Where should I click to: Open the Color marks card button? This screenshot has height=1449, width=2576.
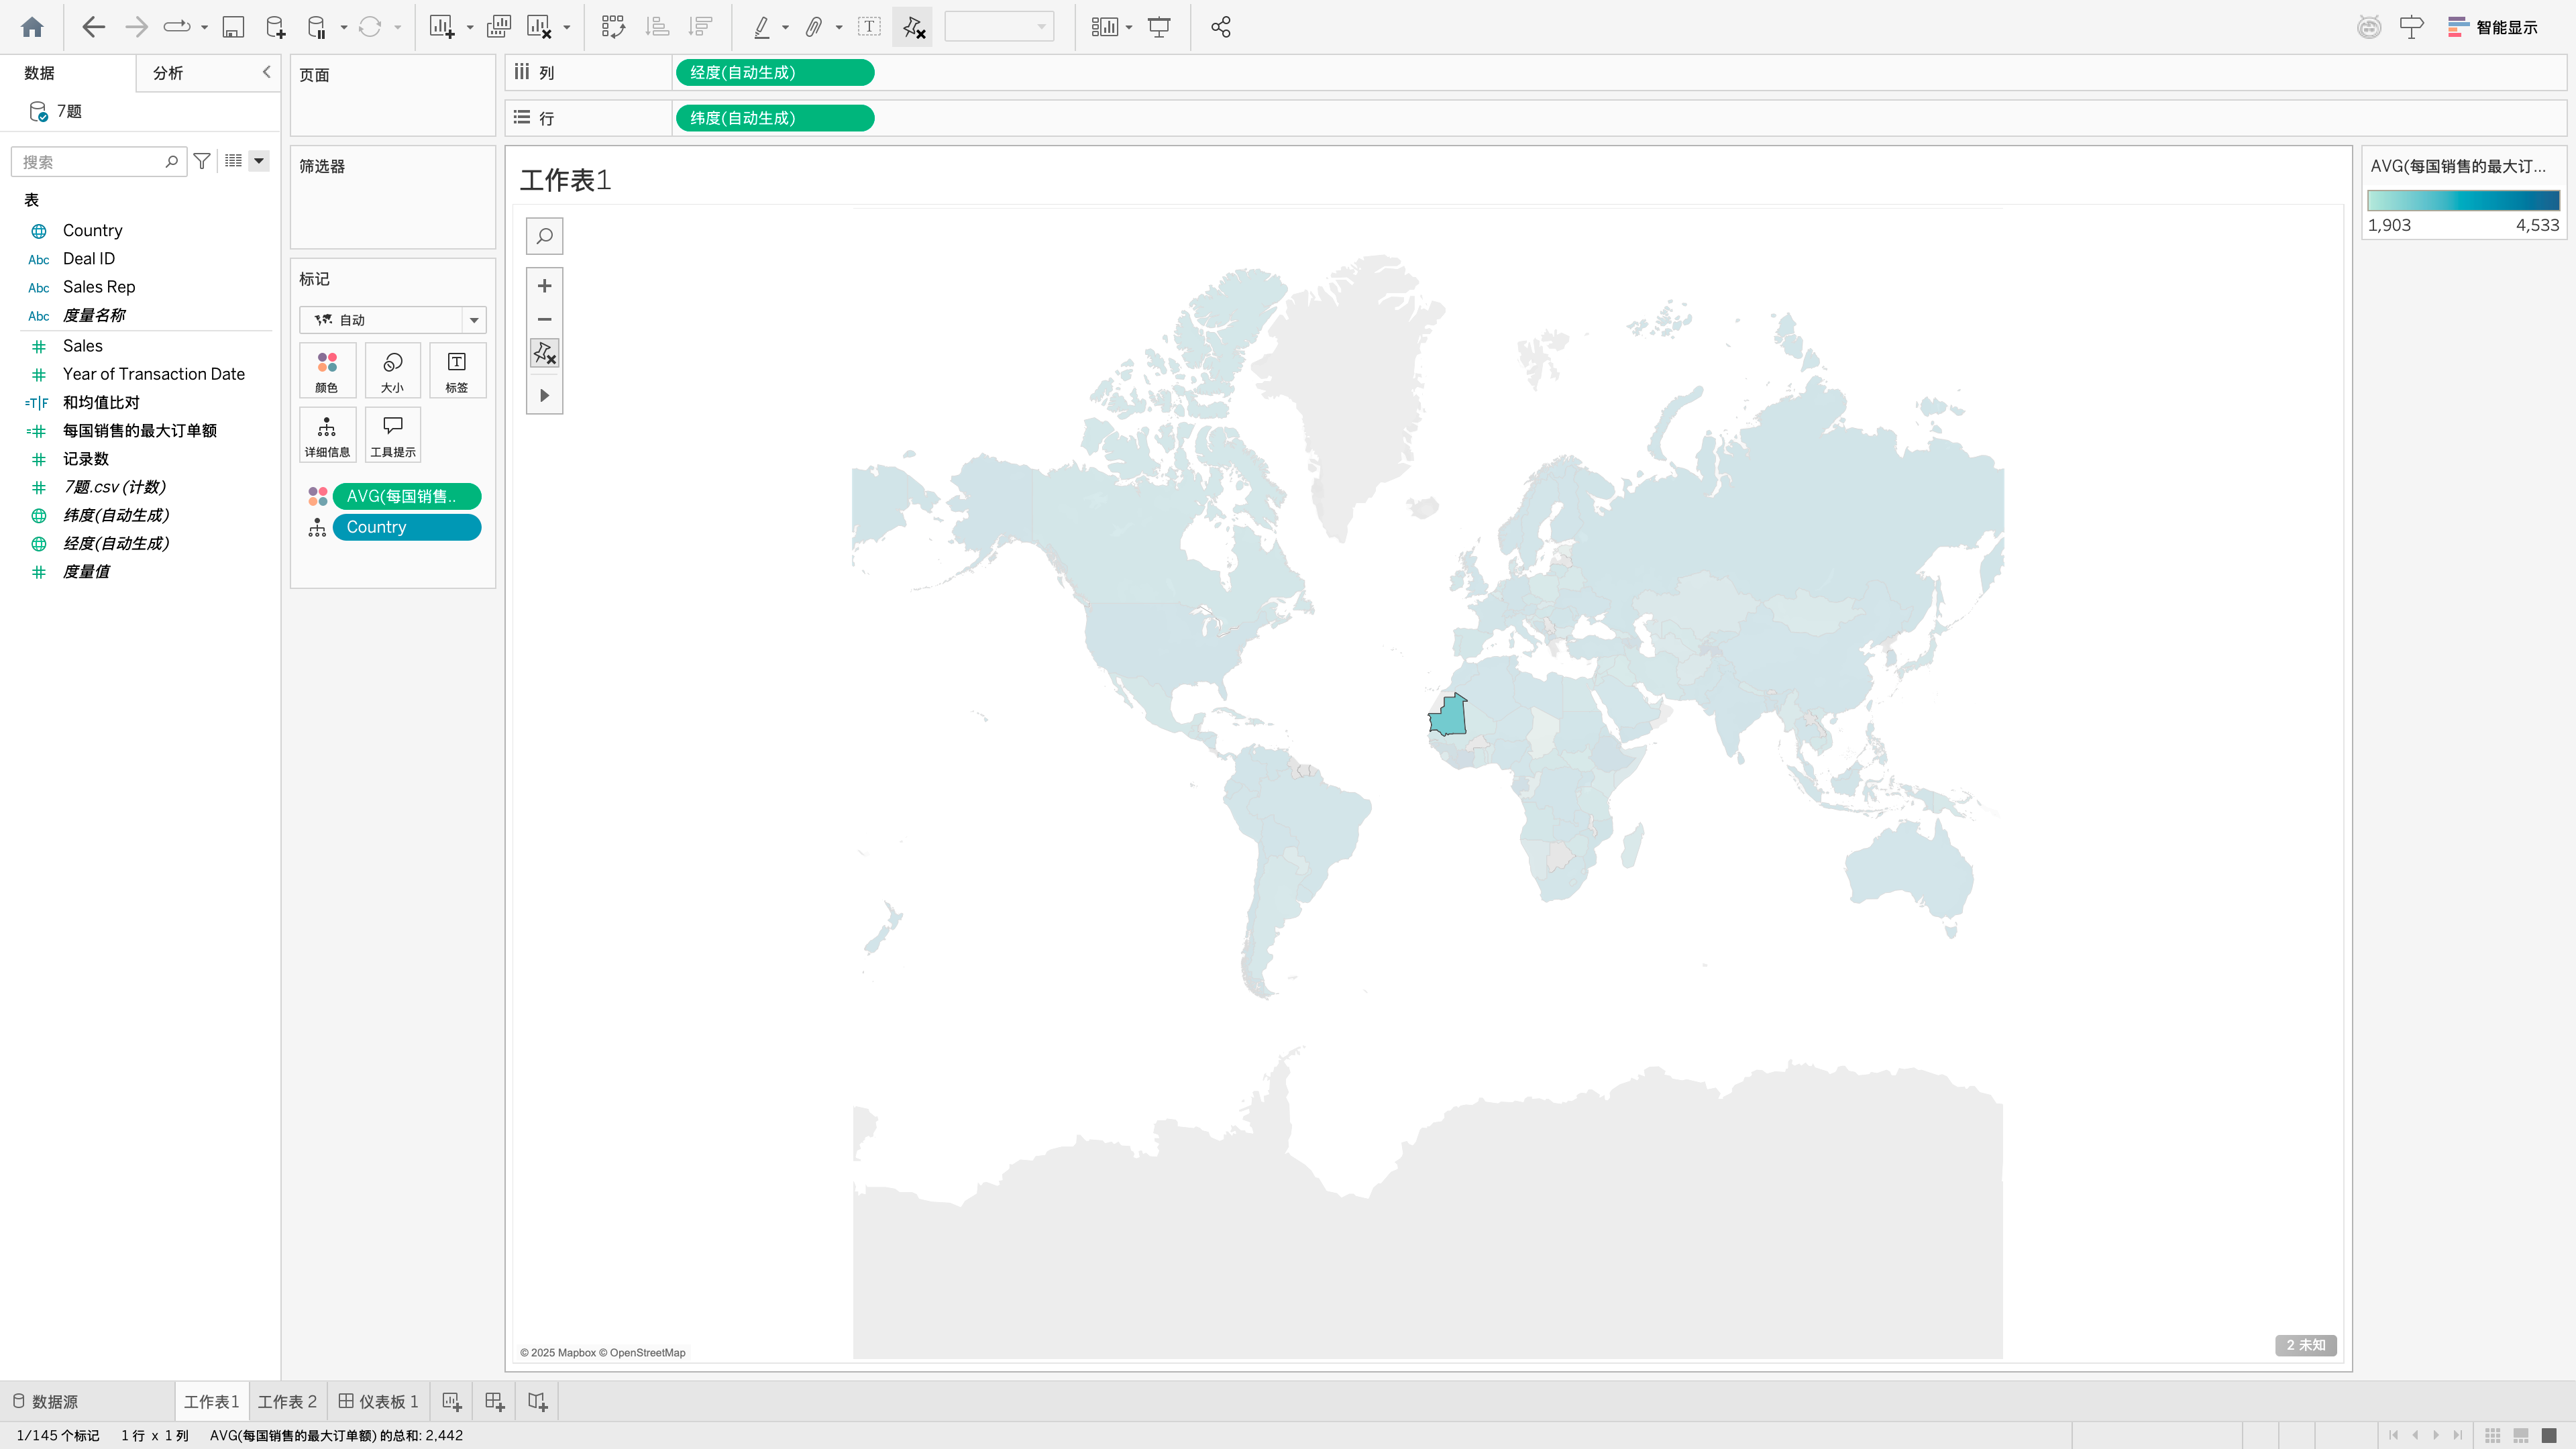pyautogui.click(x=327, y=371)
